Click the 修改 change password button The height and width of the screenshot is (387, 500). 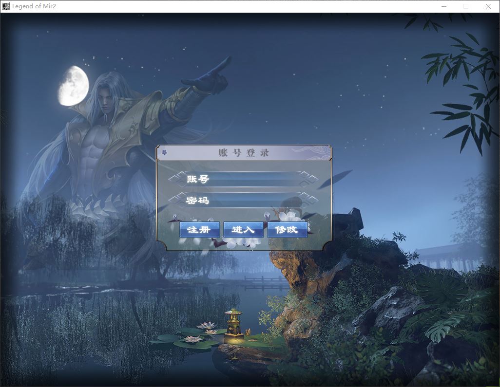point(288,230)
